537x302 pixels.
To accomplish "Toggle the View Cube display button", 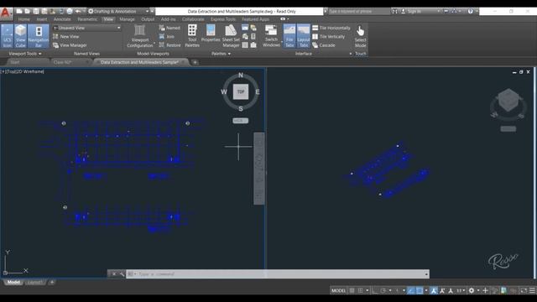I will (20, 36).
